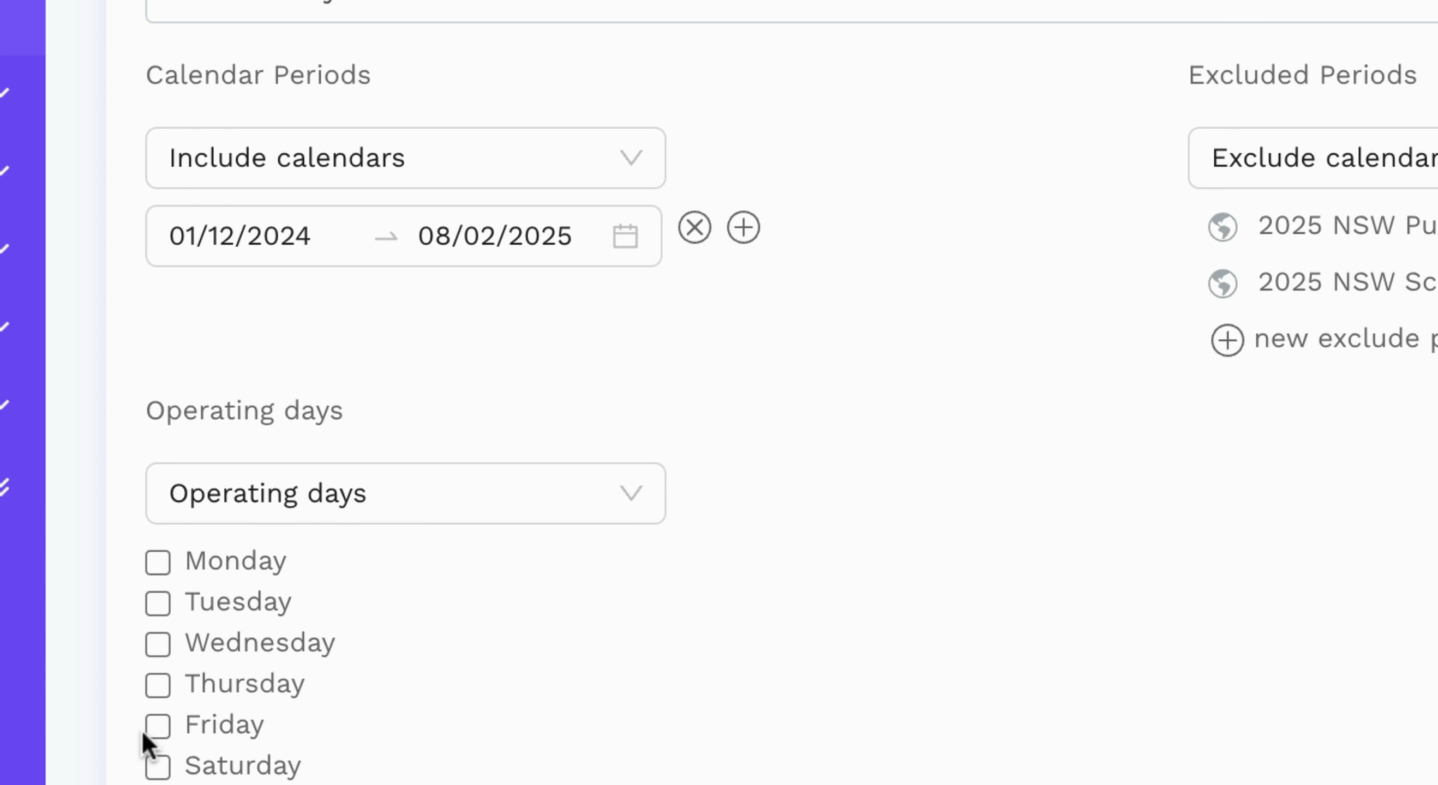Image resolution: width=1438 pixels, height=785 pixels.
Task: Click the new exclude period plus icon
Action: coord(1227,340)
